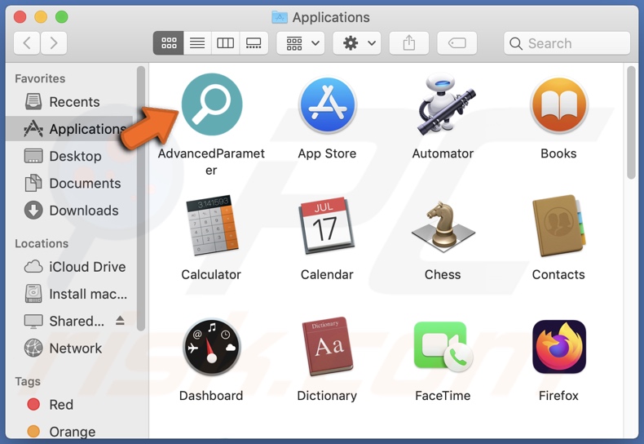The width and height of the screenshot is (644, 444).
Task: Open the Dictionary app icon
Action: [x=328, y=346]
